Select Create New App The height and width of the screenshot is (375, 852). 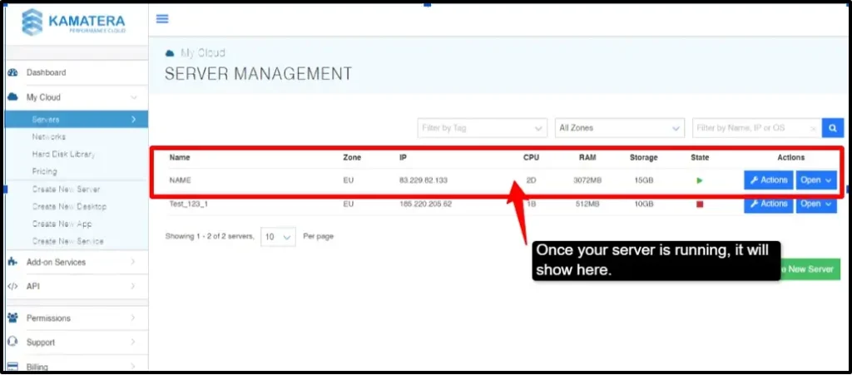tap(62, 225)
